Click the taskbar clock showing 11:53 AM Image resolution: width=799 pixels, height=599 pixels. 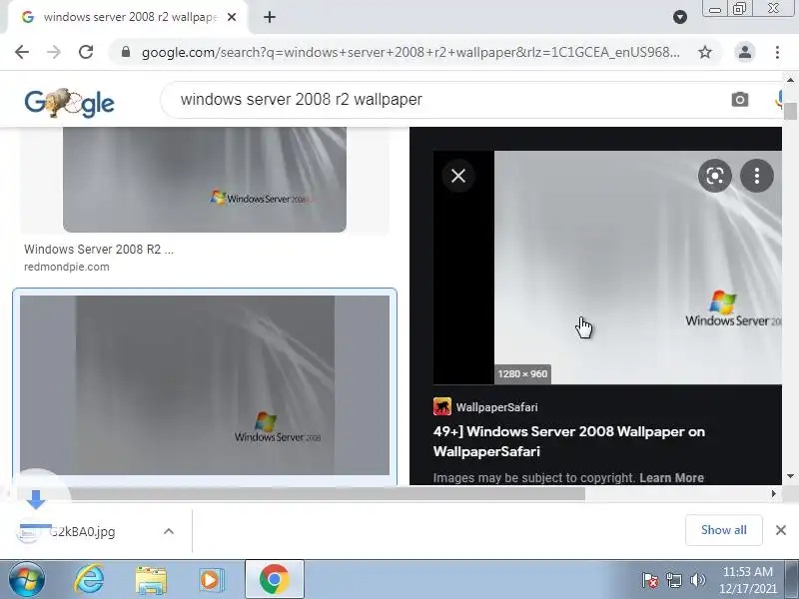(x=747, y=580)
